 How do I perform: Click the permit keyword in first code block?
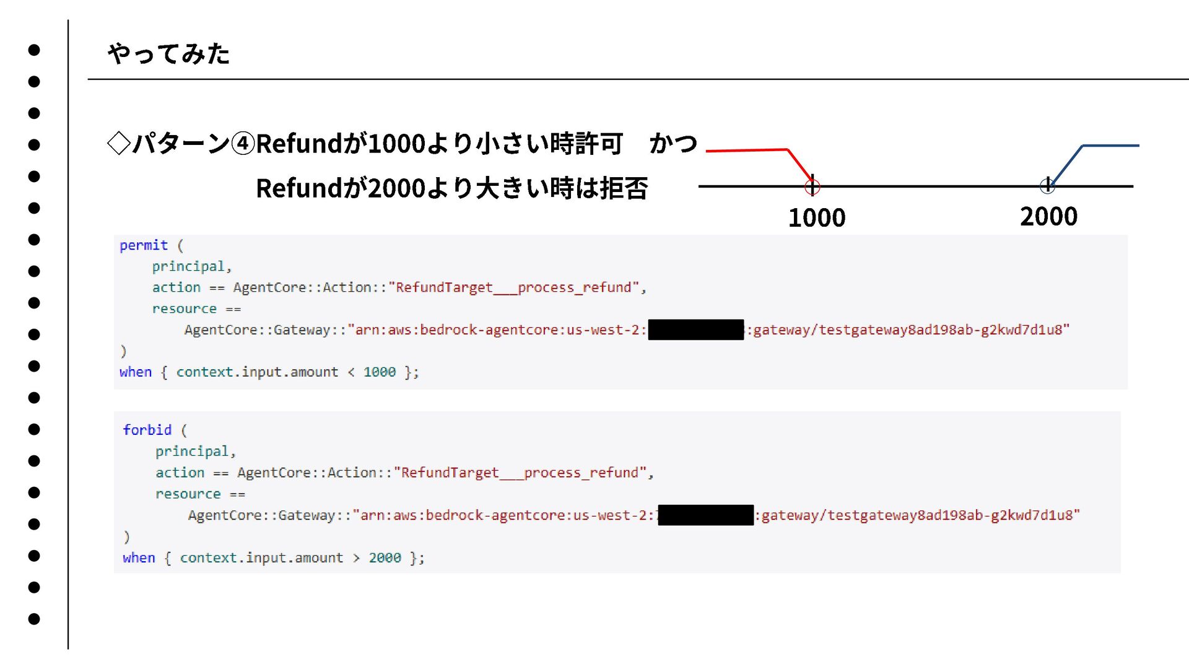point(144,245)
